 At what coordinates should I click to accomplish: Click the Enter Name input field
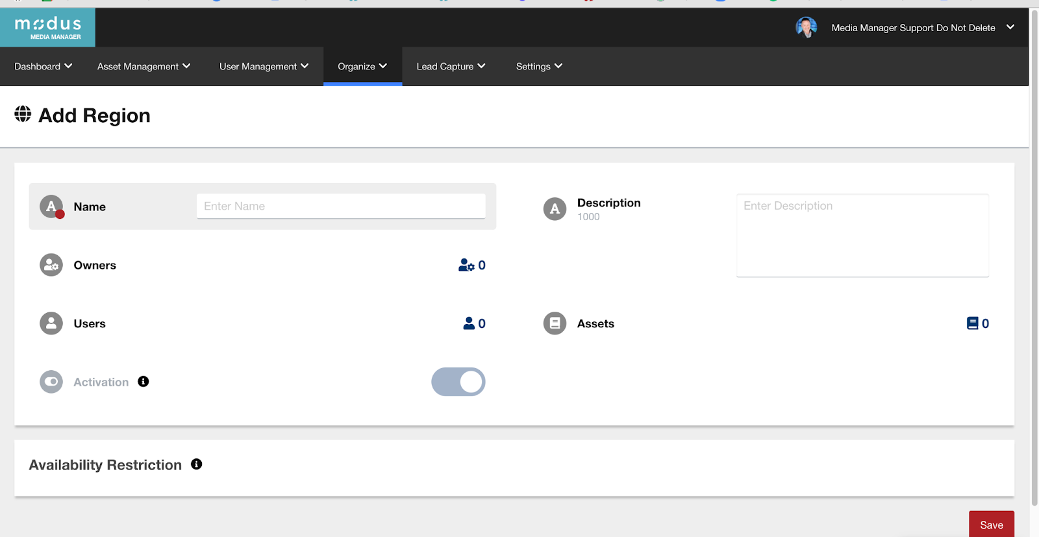[341, 206]
